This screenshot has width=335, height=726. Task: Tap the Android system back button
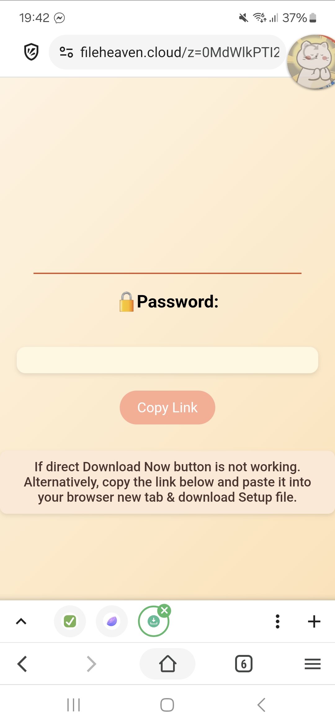(x=261, y=705)
